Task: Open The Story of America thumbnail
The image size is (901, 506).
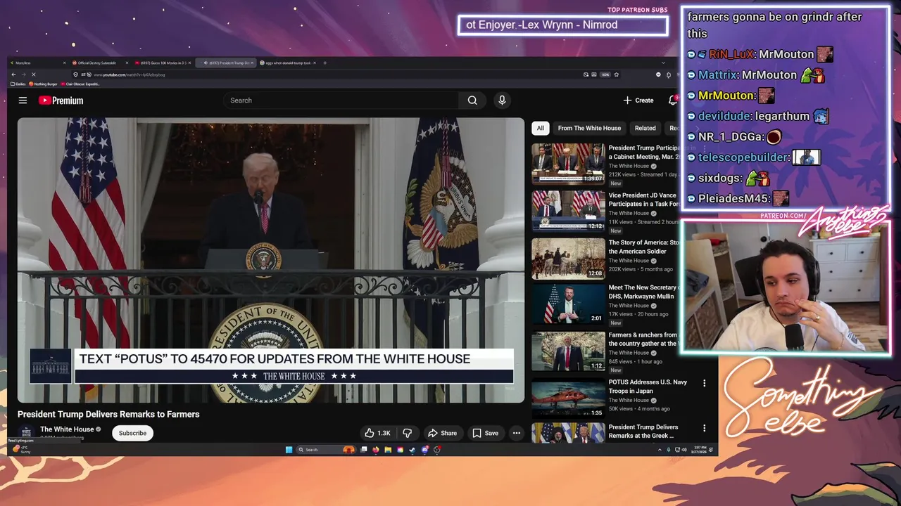Action: pyautogui.click(x=568, y=258)
